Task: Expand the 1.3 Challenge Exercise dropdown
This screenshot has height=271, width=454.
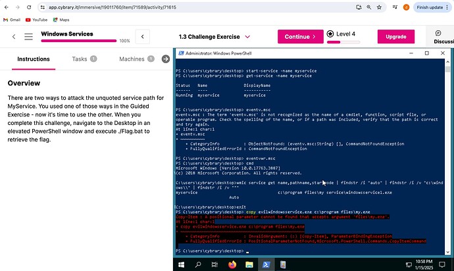Action: (x=247, y=37)
